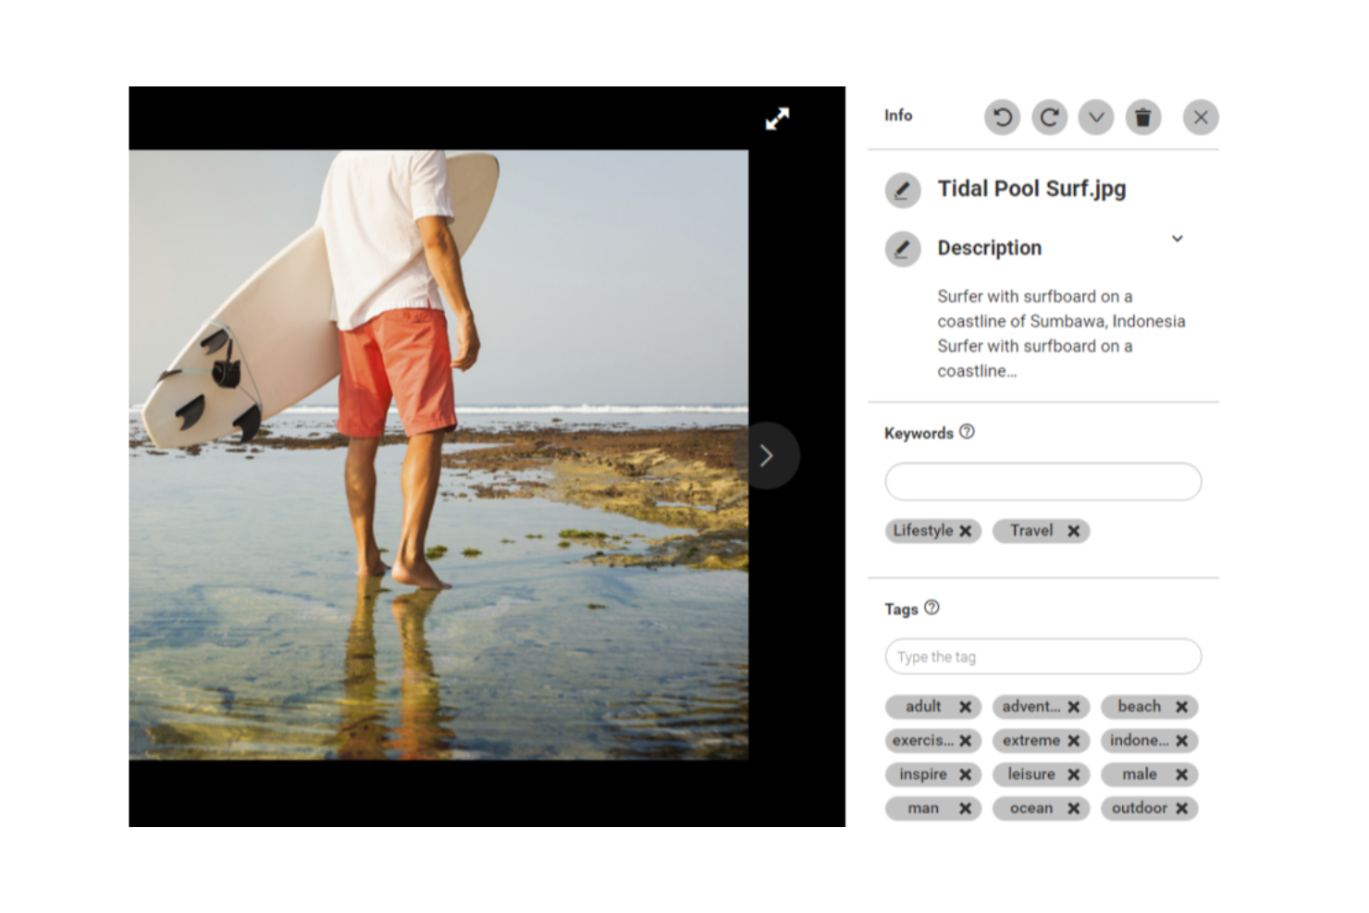Rotate image clockwise
Viewport: 1369px width, 913px height.
click(x=1049, y=117)
